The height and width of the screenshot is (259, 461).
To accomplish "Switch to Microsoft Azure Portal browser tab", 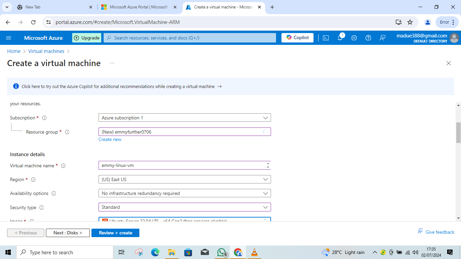I will click(138, 7).
